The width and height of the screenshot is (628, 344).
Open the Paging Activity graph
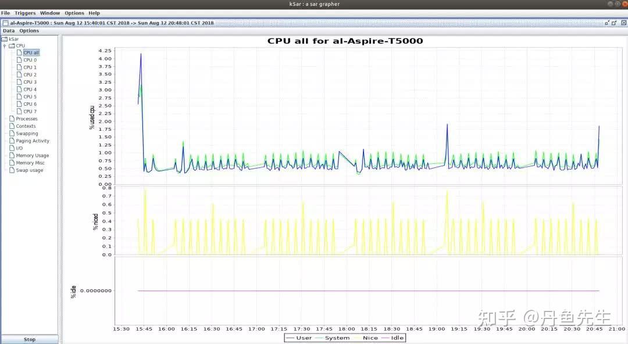tap(33, 141)
